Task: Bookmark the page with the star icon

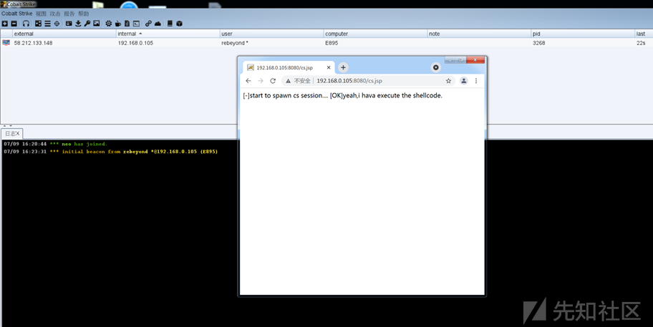Action: 448,81
